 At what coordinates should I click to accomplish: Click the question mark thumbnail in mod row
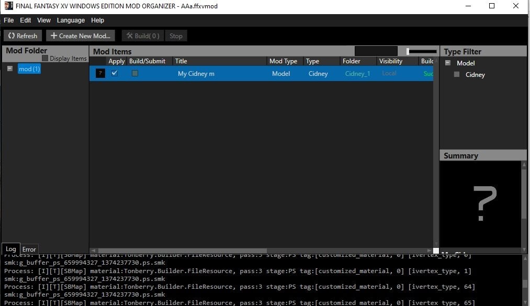tap(100, 73)
